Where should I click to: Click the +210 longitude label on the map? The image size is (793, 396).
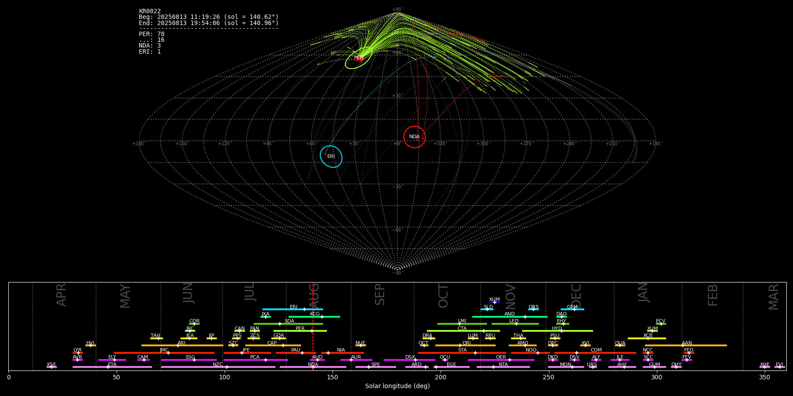coord(611,143)
